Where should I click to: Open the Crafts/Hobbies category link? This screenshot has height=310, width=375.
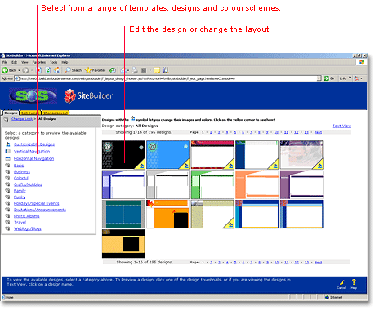pyautogui.click(x=28, y=184)
